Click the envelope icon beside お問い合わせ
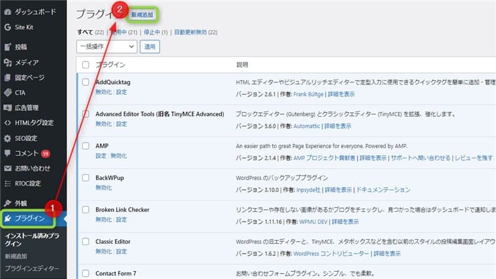The width and height of the screenshot is (496, 279). click(8, 168)
